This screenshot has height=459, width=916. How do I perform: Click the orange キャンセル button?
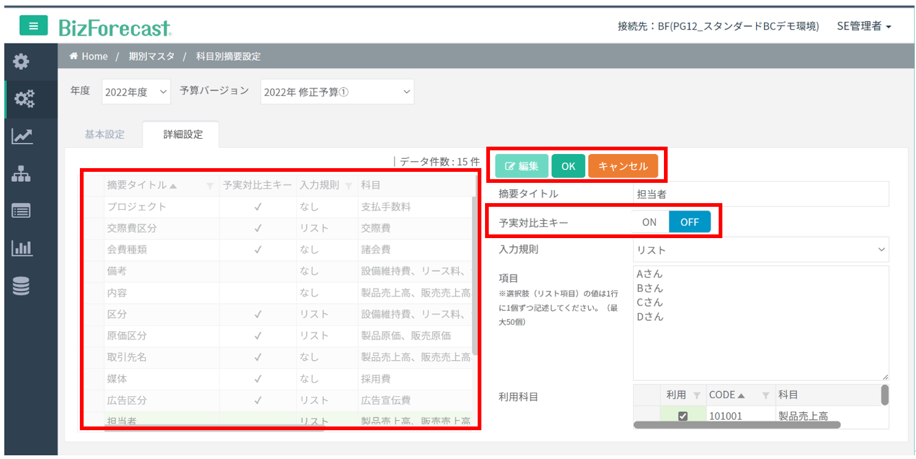coord(623,166)
